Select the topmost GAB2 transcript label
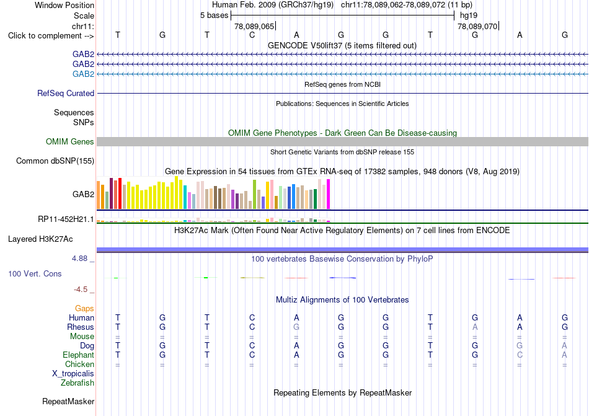This screenshot has width=589, height=416. pyautogui.click(x=84, y=55)
